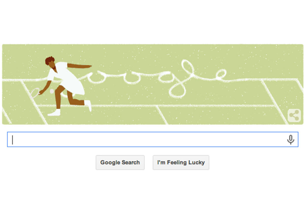Screen dimensions: 305x203
Task: Click the player's raised back shoe
Action: [88, 105]
